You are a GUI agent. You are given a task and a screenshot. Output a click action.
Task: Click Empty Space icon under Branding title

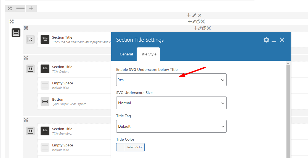[x=45, y=147]
